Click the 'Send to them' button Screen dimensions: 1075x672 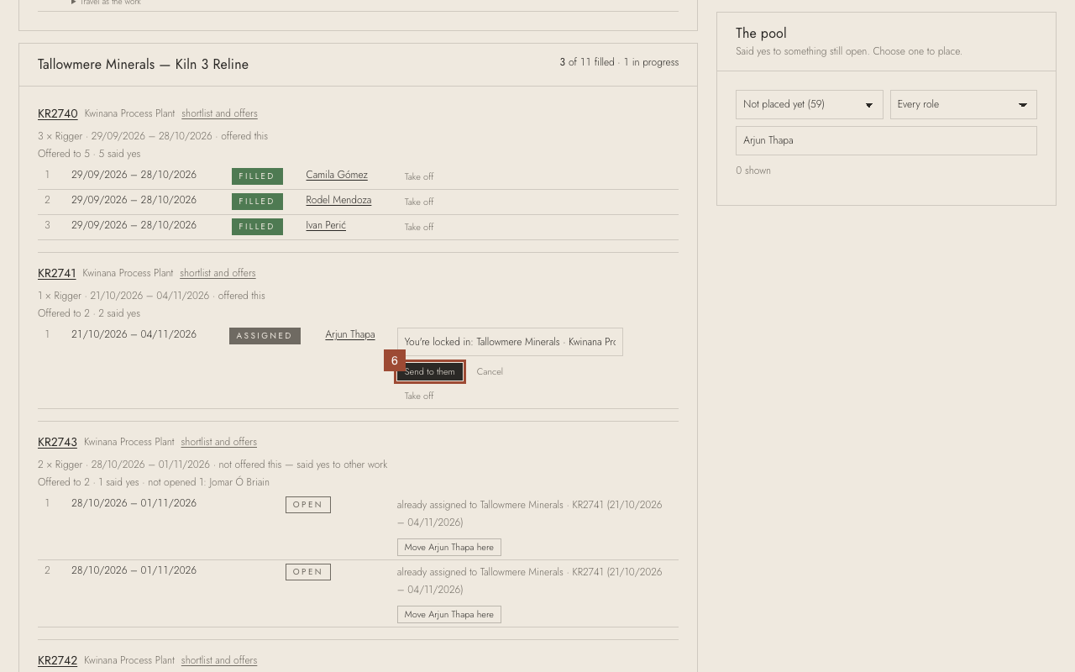coord(430,372)
